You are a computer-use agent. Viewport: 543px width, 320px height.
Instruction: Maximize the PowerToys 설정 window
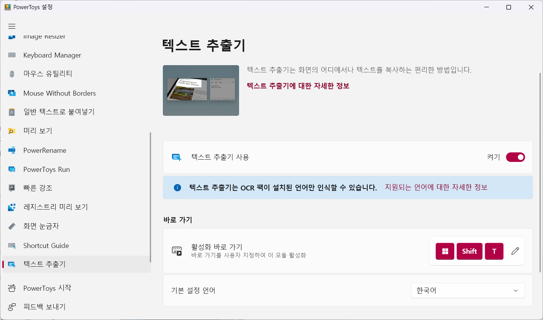(x=508, y=7)
